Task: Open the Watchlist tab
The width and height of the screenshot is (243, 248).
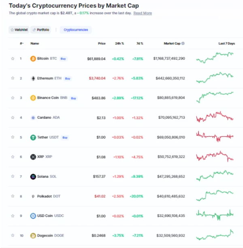Action: (x=19, y=30)
